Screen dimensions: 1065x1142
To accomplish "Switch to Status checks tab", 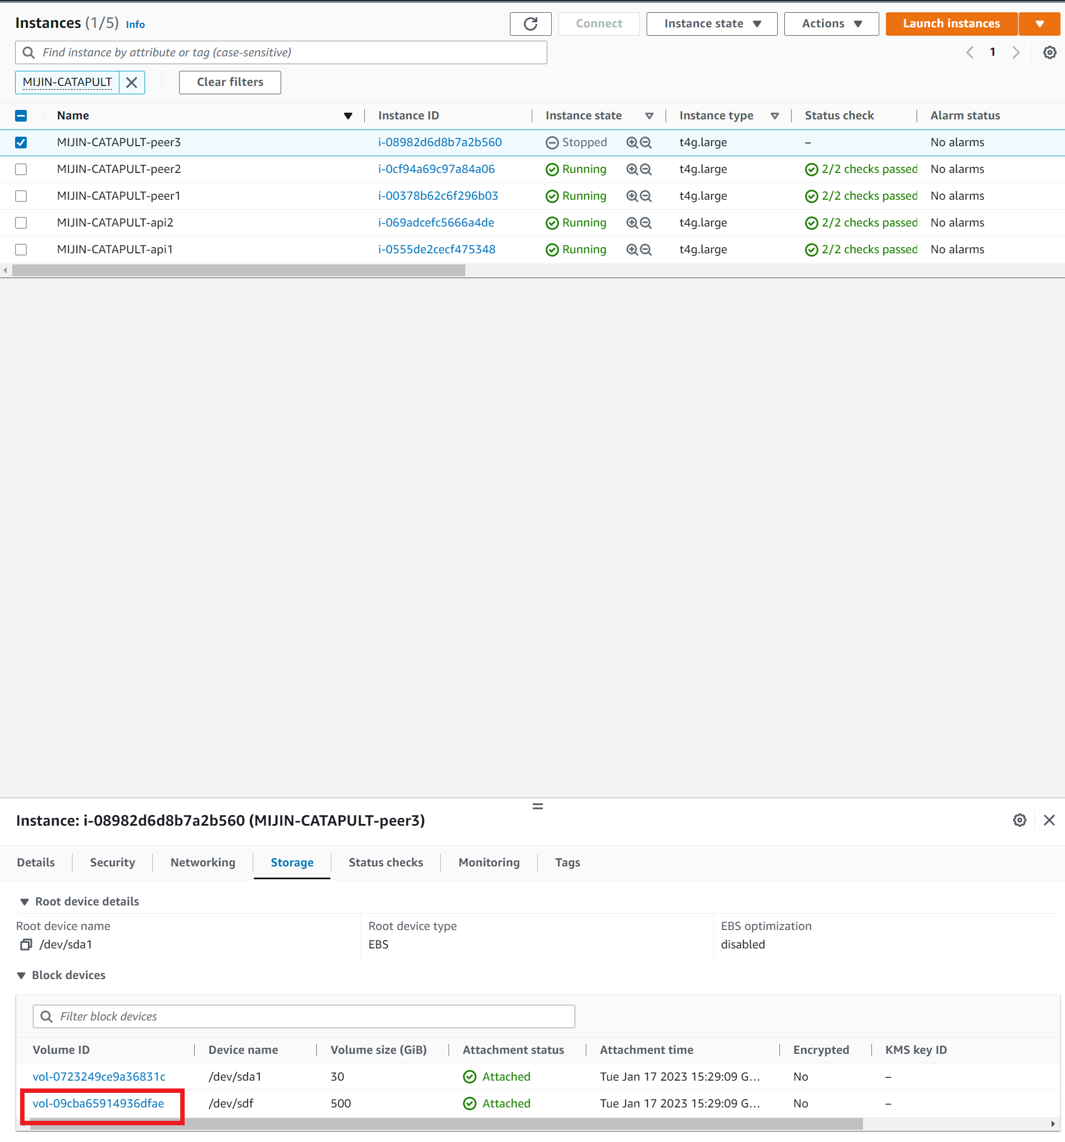I will coord(385,862).
